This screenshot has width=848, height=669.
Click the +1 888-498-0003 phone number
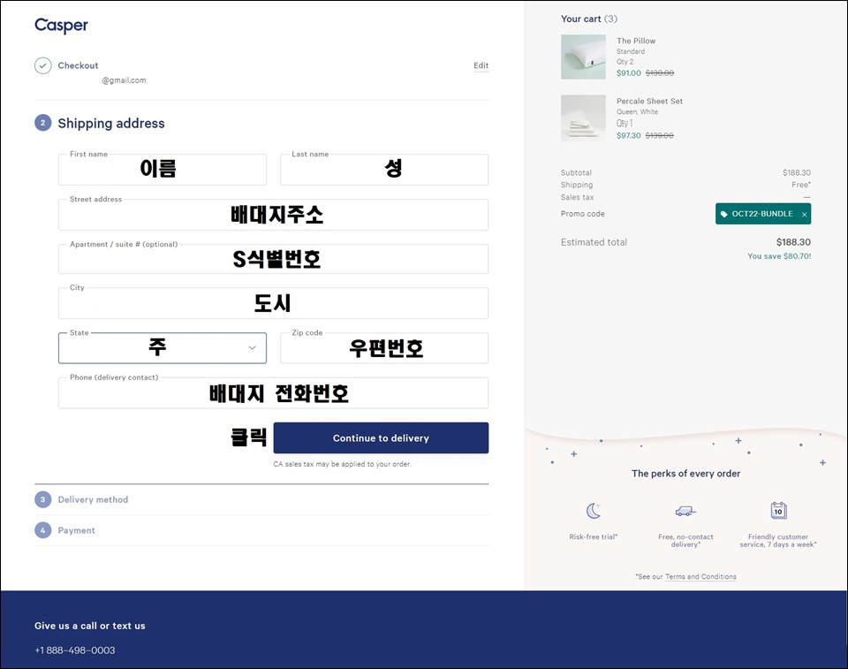[x=74, y=650]
